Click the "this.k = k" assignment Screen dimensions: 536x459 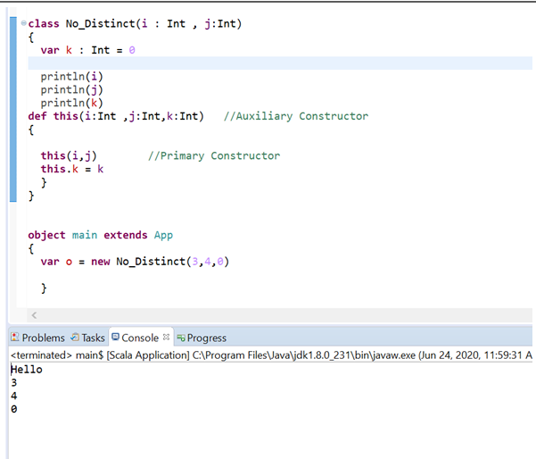(x=71, y=169)
